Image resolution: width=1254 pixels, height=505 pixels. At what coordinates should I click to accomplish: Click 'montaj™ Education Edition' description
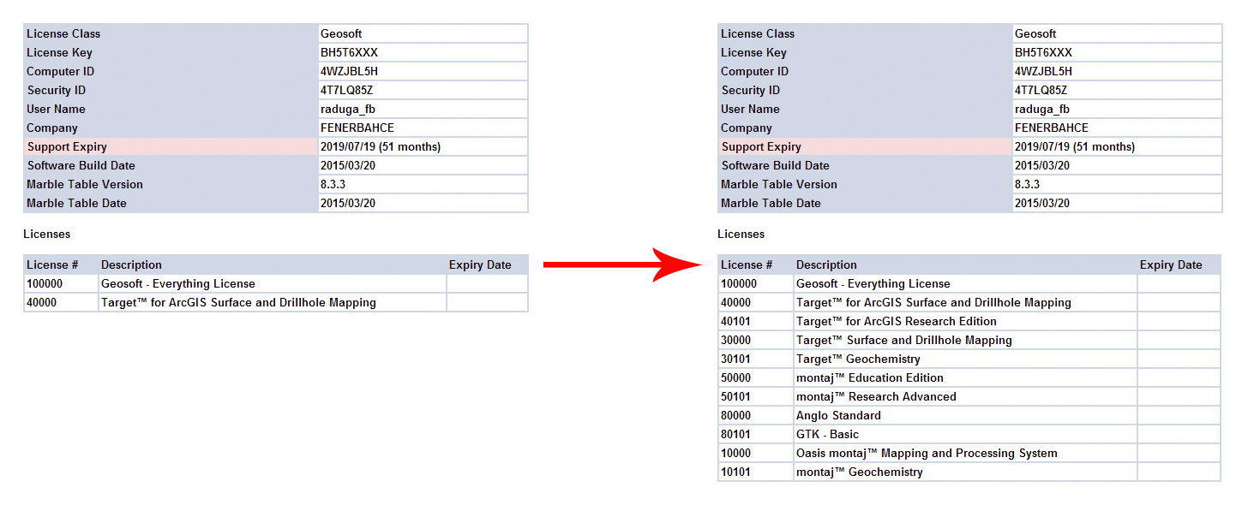(869, 378)
